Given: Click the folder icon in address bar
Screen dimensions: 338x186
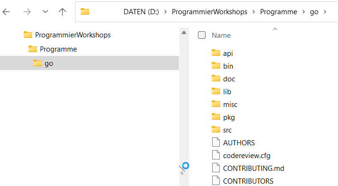Looking at the screenshot, I should 85,12.
